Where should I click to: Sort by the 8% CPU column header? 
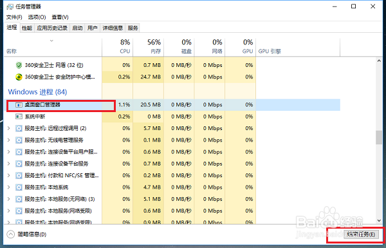118,47
